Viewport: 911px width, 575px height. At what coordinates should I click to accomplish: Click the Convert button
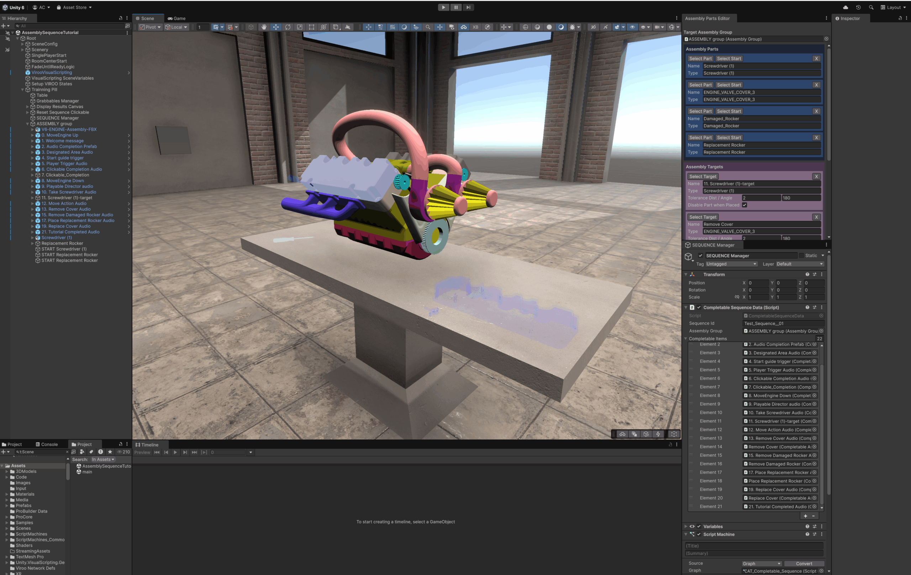pos(804,563)
